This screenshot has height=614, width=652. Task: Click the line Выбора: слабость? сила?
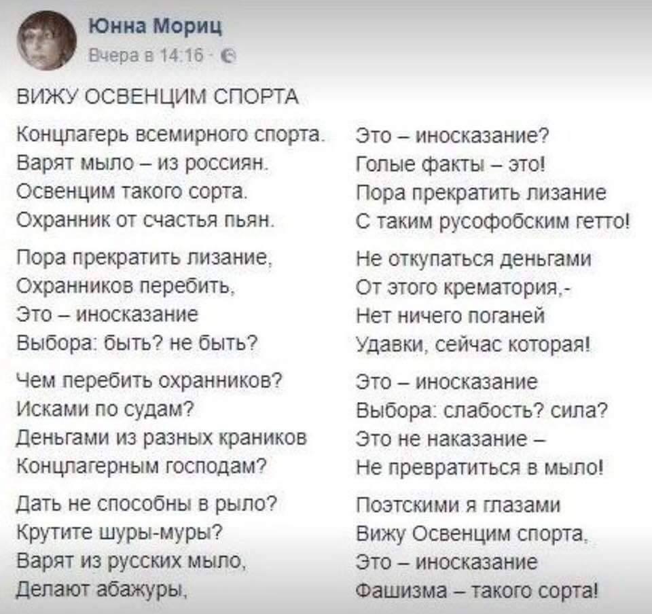point(482,411)
